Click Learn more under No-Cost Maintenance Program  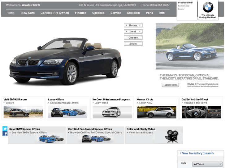tap(101, 103)
